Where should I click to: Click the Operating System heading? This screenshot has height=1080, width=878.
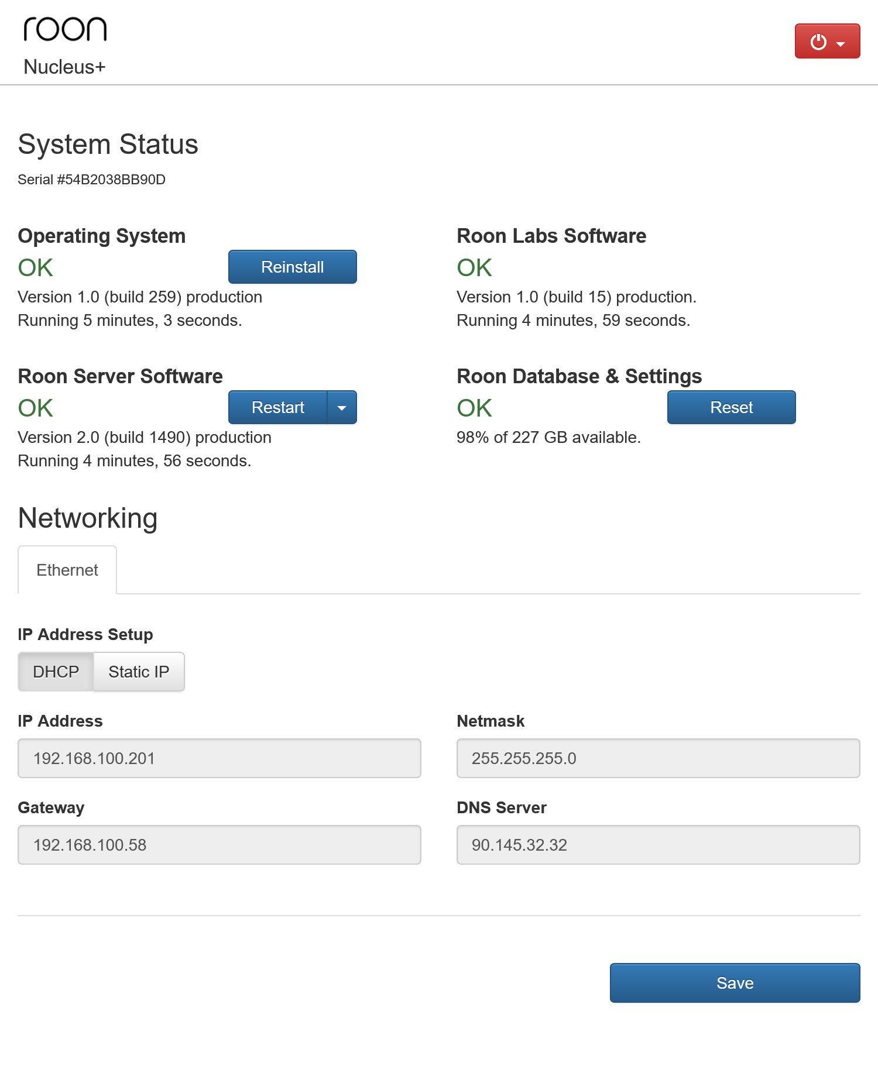tap(102, 236)
